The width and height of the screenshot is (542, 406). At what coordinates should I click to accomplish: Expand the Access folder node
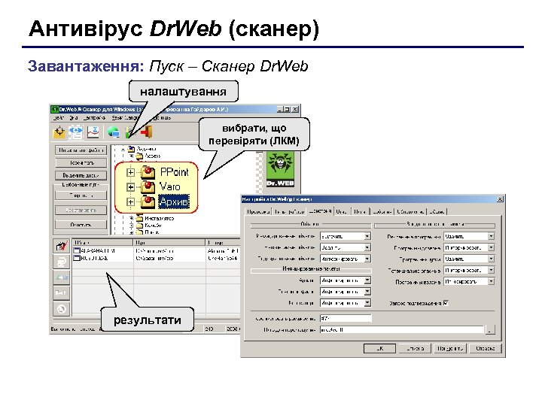(131, 156)
